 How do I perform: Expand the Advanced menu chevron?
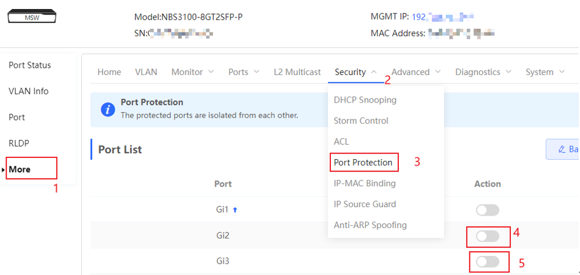point(438,72)
